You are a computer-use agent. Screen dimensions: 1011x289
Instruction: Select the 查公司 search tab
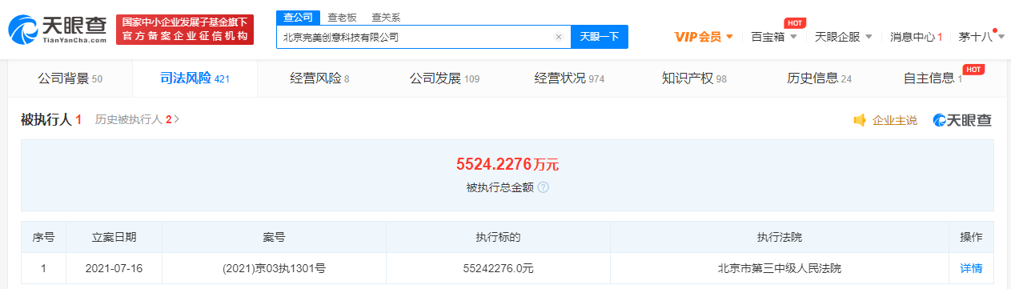tap(299, 17)
